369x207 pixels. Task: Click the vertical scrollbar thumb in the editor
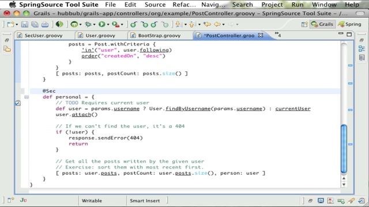pyautogui.click(x=344, y=149)
